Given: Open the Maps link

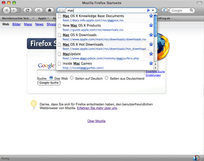Looking at the screenshot, I should (28, 24).
